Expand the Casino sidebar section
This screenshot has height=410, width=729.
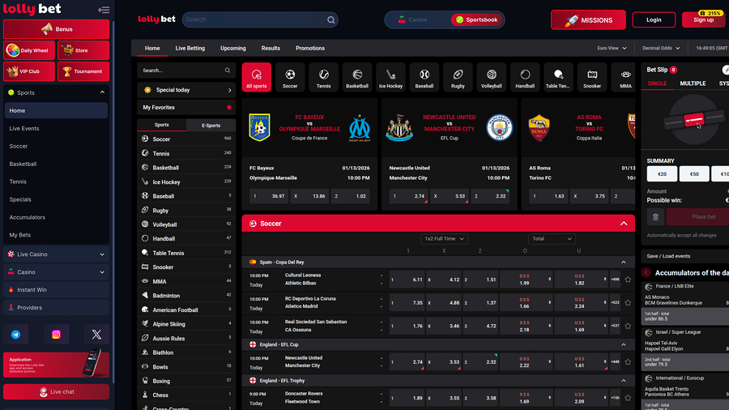102,272
